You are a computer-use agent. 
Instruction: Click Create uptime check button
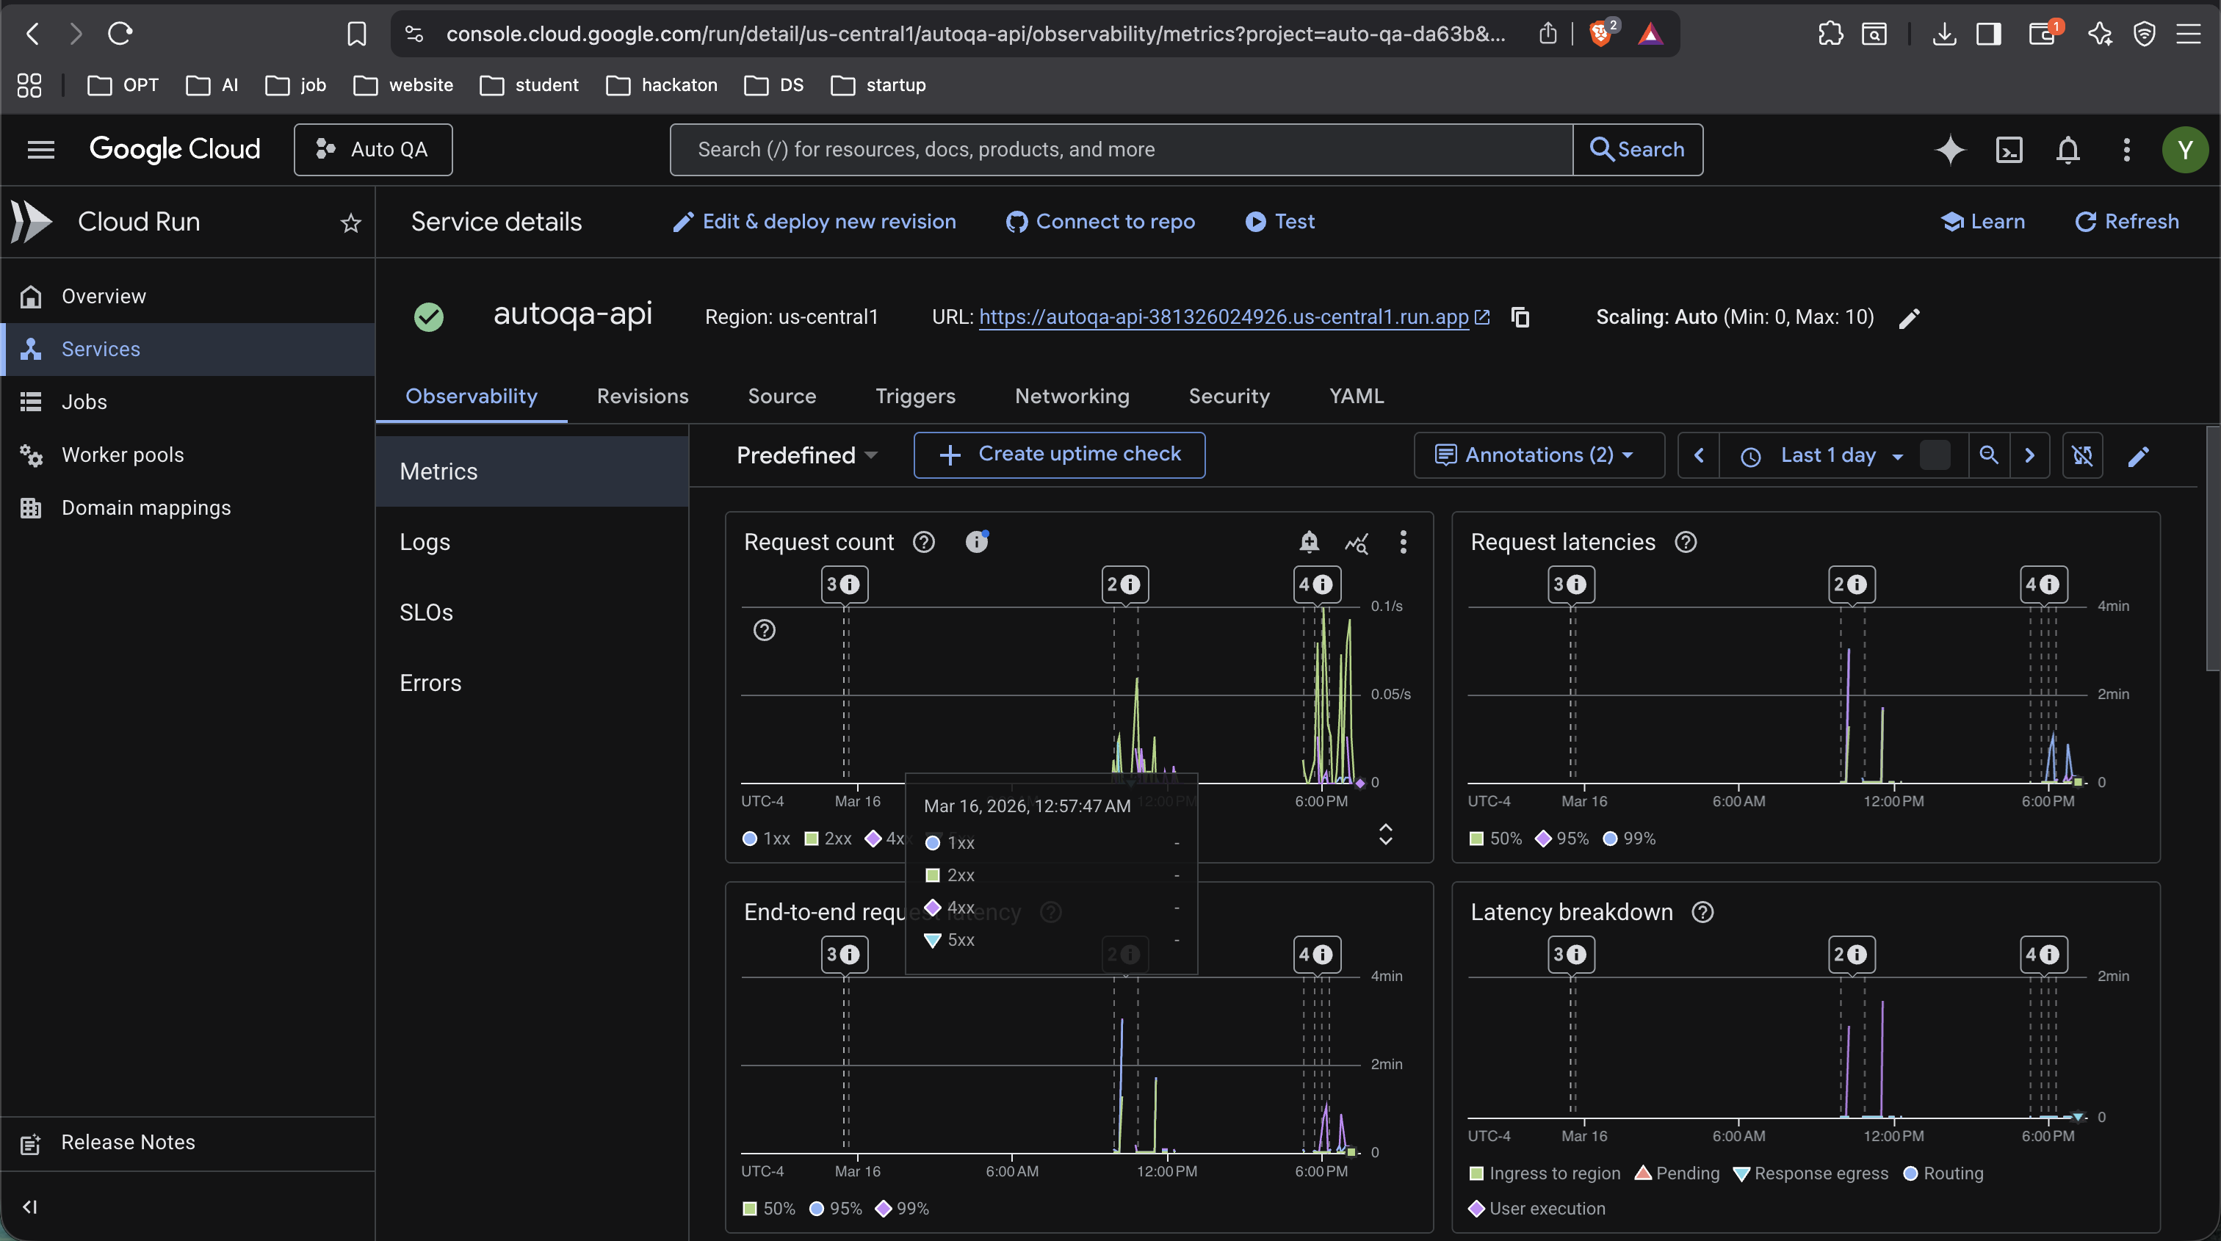click(x=1059, y=454)
